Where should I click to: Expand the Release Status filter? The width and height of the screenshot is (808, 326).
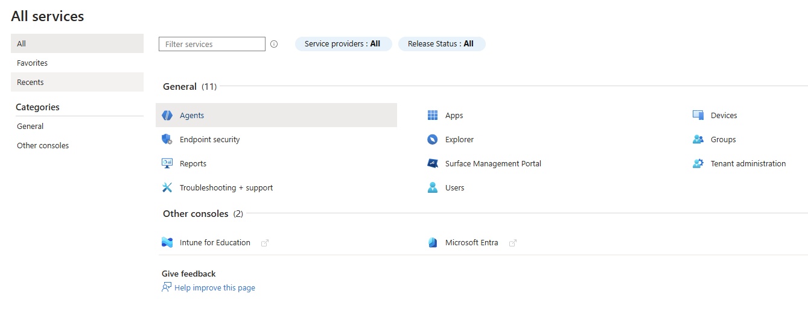click(441, 44)
